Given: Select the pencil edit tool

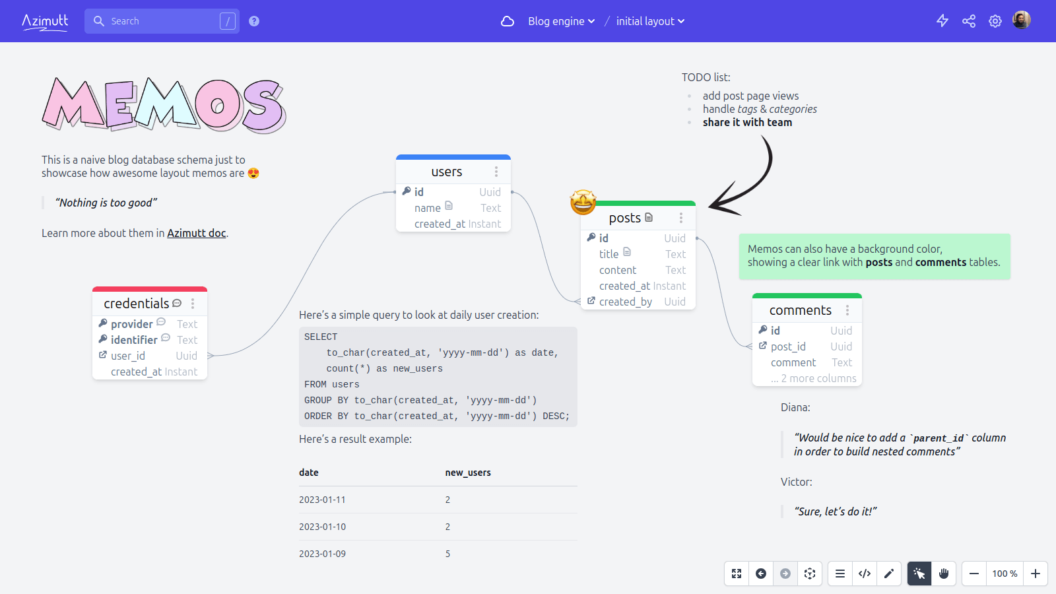Looking at the screenshot, I should (889, 574).
